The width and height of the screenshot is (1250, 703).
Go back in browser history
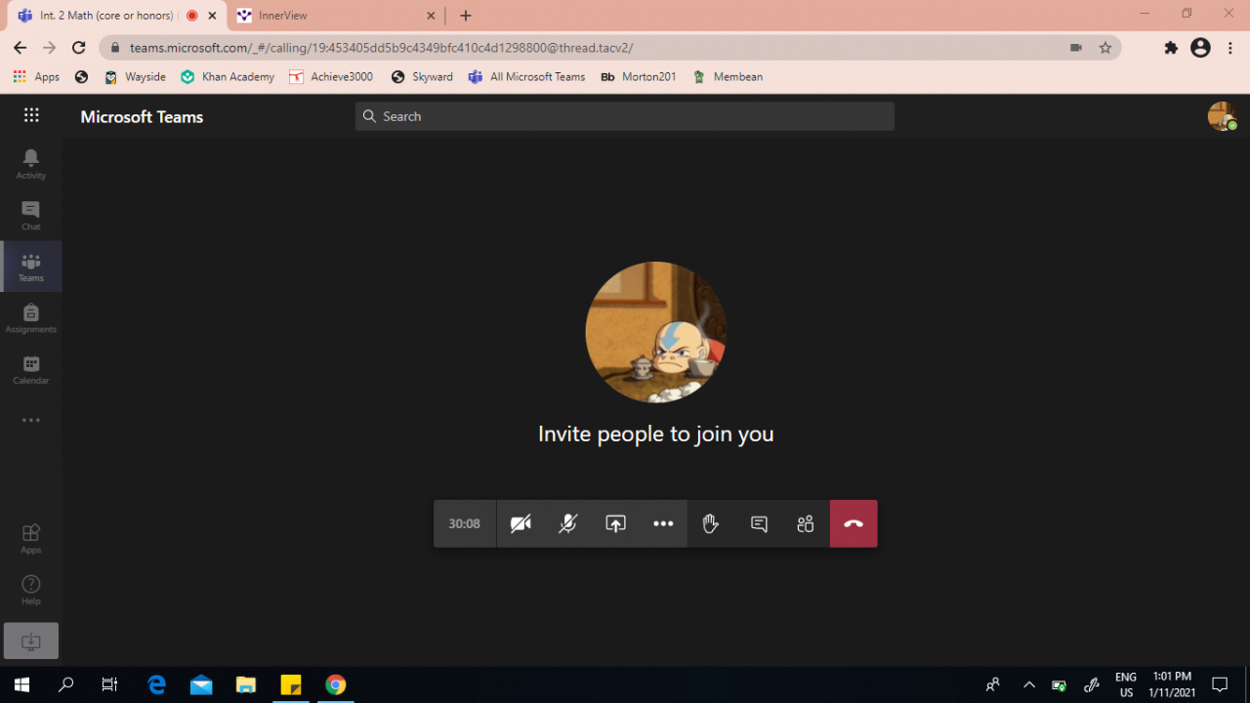20,48
